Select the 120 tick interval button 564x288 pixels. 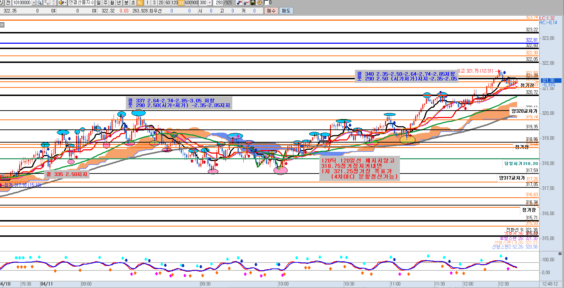174,2
